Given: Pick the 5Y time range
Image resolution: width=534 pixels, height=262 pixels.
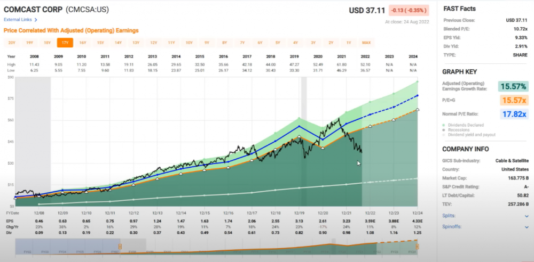Looking at the screenshot, I should pos(278,43).
